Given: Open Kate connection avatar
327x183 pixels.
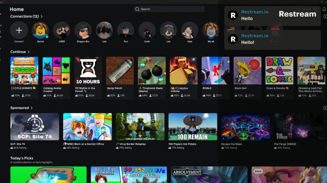Looking at the screenshot, I should [x=190, y=30].
